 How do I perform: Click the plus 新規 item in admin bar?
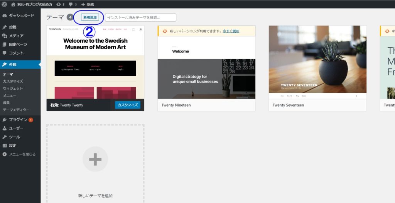tap(88, 4)
